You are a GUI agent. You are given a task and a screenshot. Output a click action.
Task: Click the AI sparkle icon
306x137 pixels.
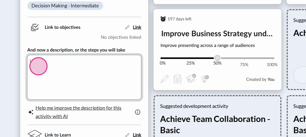31,112
